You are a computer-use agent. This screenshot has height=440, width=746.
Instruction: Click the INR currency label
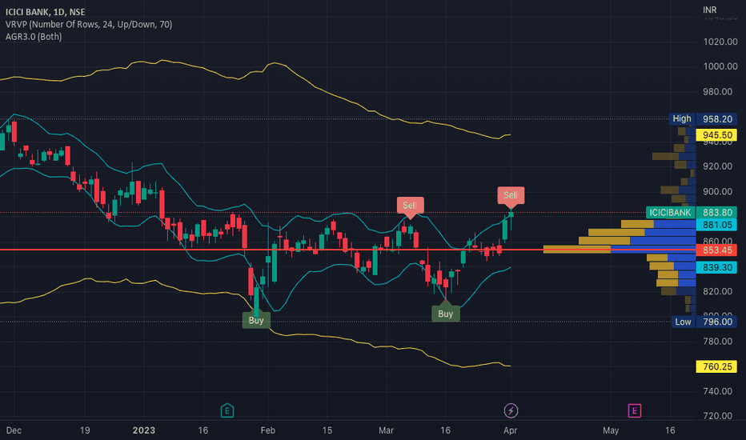[x=709, y=10]
